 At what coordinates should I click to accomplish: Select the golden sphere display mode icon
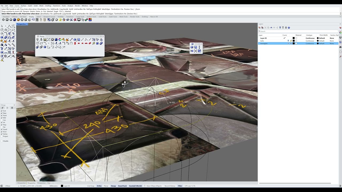click(x=18, y=20)
